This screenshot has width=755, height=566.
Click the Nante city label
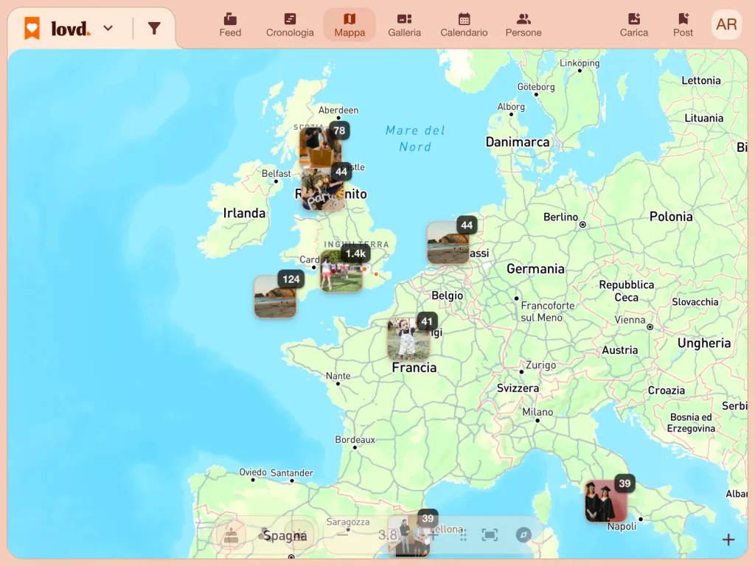tap(338, 376)
